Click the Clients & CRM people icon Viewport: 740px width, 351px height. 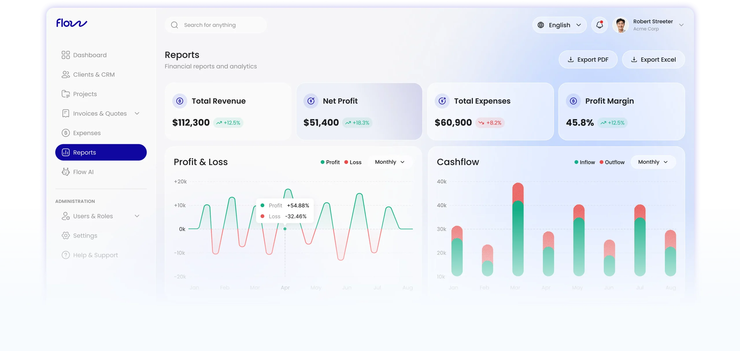click(66, 75)
